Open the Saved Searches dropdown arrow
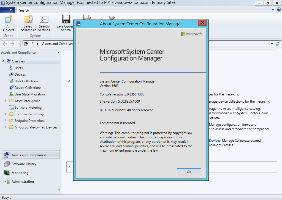This screenshot has height=200, width=282. 36,30
